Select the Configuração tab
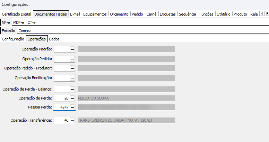This screenshot has width=269, height=142. point(13,39)
